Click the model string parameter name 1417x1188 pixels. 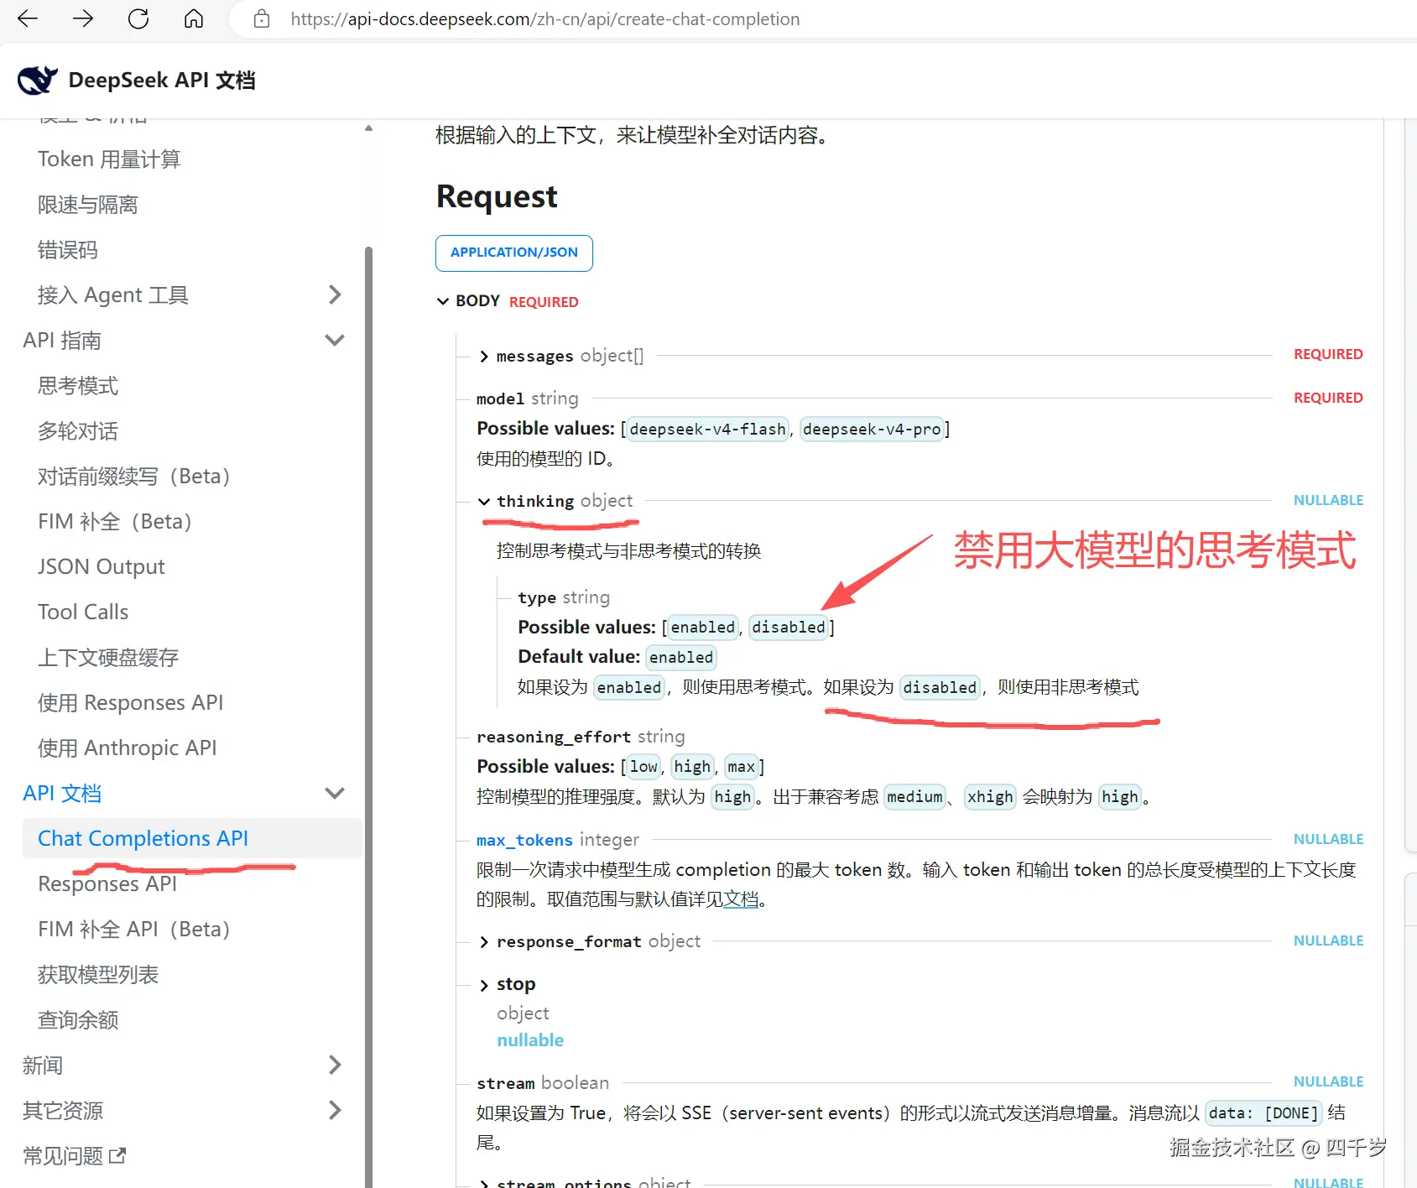pos(500,399)
